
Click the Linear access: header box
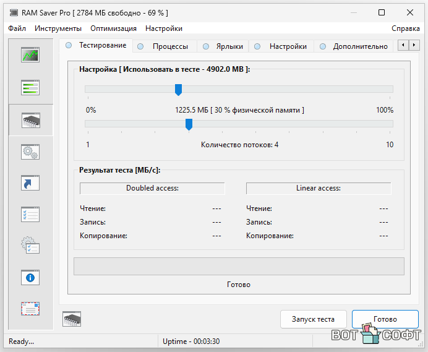tap(319, 188)
